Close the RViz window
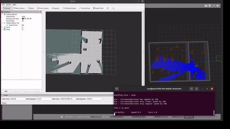The width and height of the screenshot is (230, 129). click(142, 1)
